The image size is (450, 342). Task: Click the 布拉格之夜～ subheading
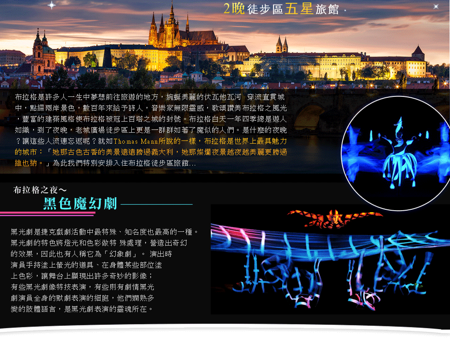40,190
